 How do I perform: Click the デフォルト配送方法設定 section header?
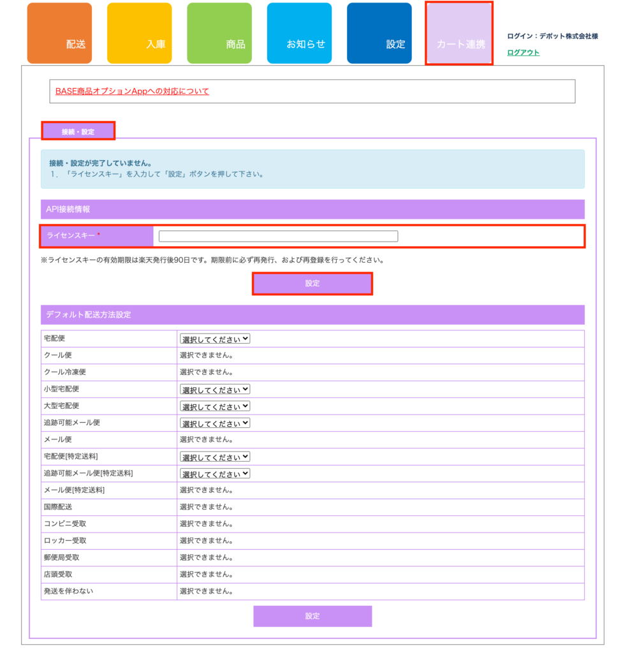312,314
